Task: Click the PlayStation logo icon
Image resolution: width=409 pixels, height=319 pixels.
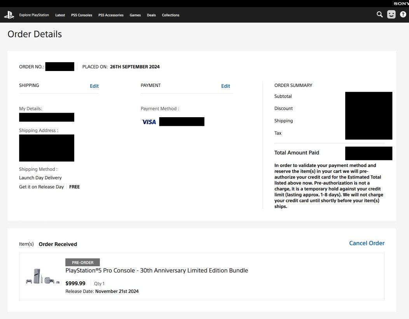Action: click(9, 15)
